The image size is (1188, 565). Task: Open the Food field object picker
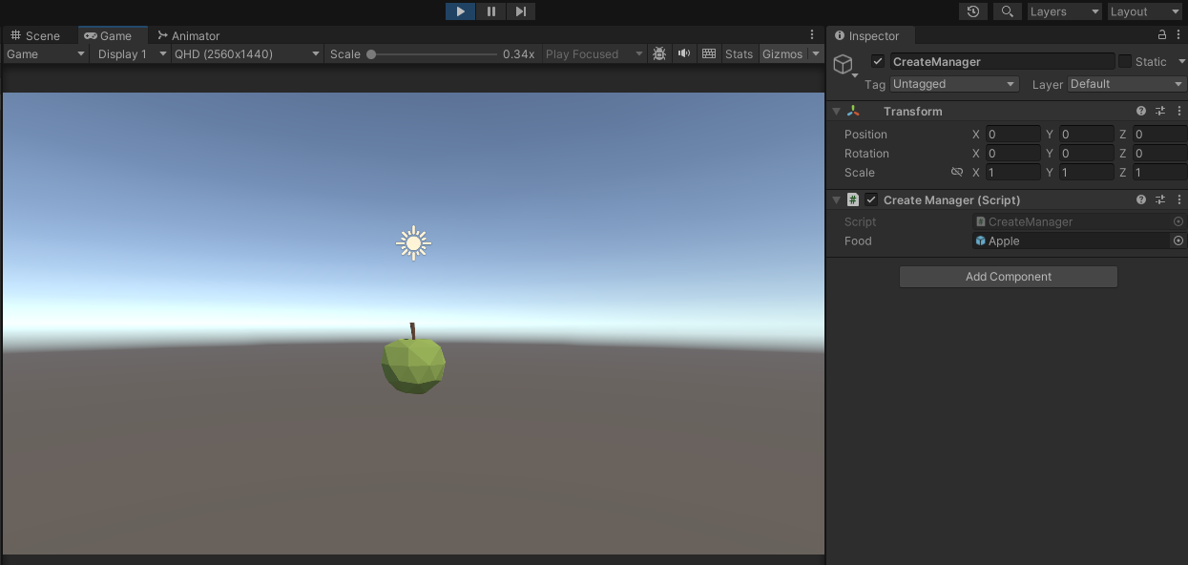click(1178, 241)
